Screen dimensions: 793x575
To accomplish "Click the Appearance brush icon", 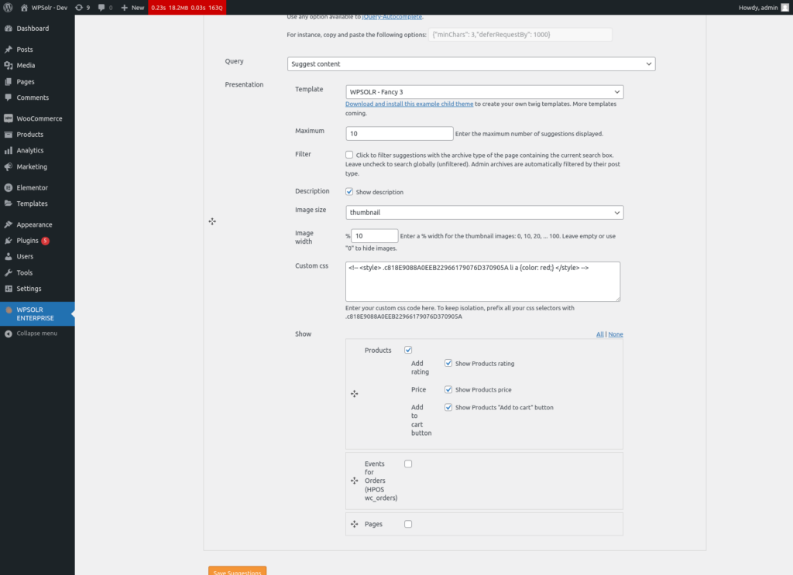I will 8,224.
